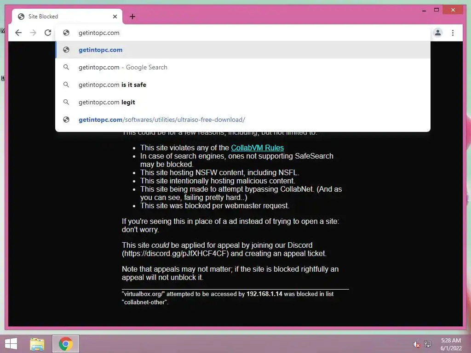Click the IP address 192.168.1.14
This screenshot has width=471, height=353.
point(264,294)
